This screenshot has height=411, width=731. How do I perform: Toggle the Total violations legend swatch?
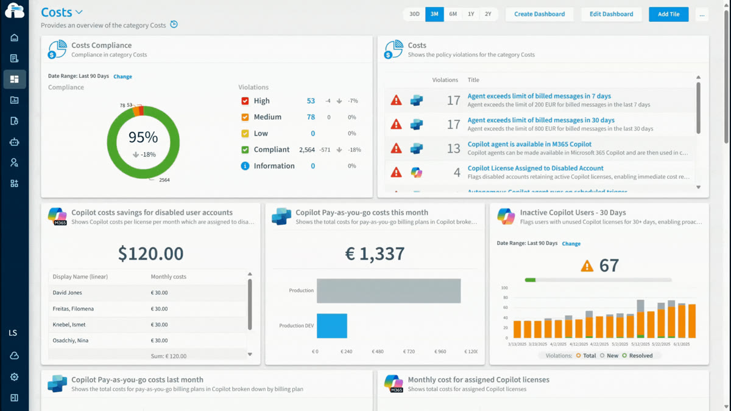pos(578,356)
